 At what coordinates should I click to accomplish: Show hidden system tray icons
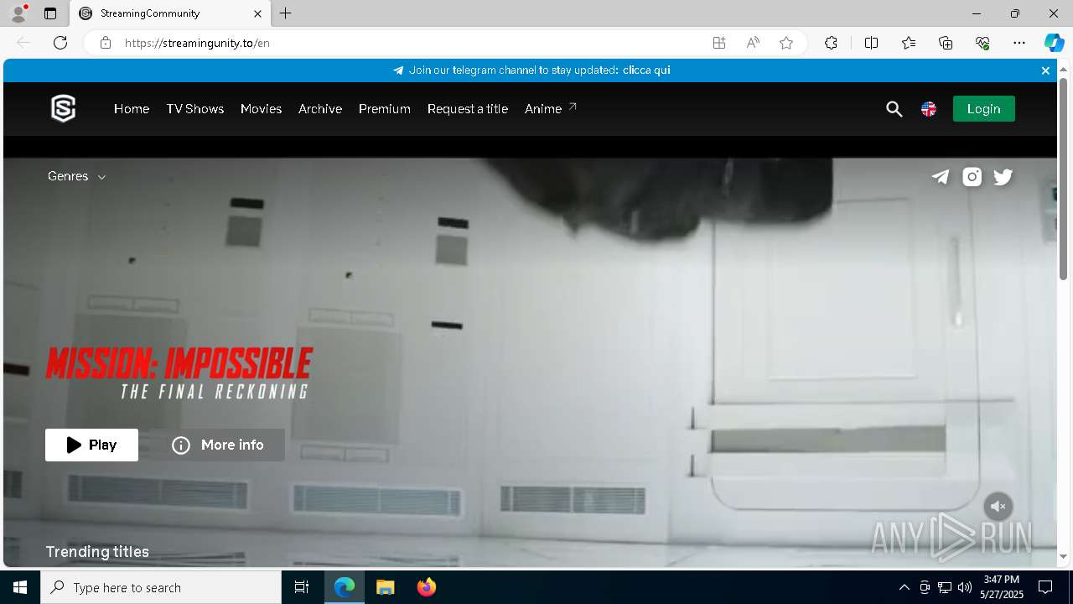(904, 587)
